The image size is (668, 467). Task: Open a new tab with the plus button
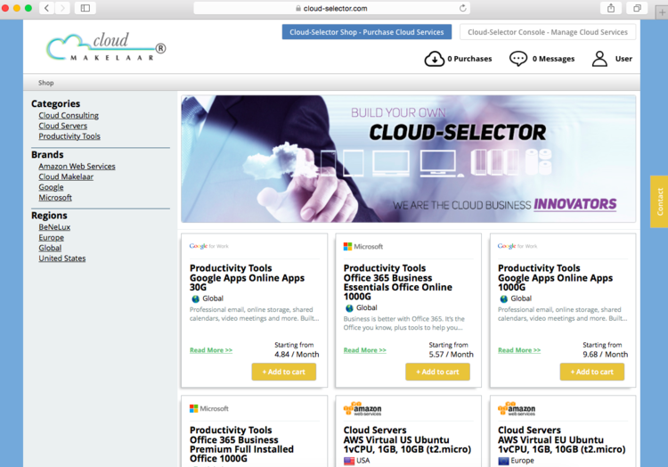pyautogui.click(x=662, y=12)
